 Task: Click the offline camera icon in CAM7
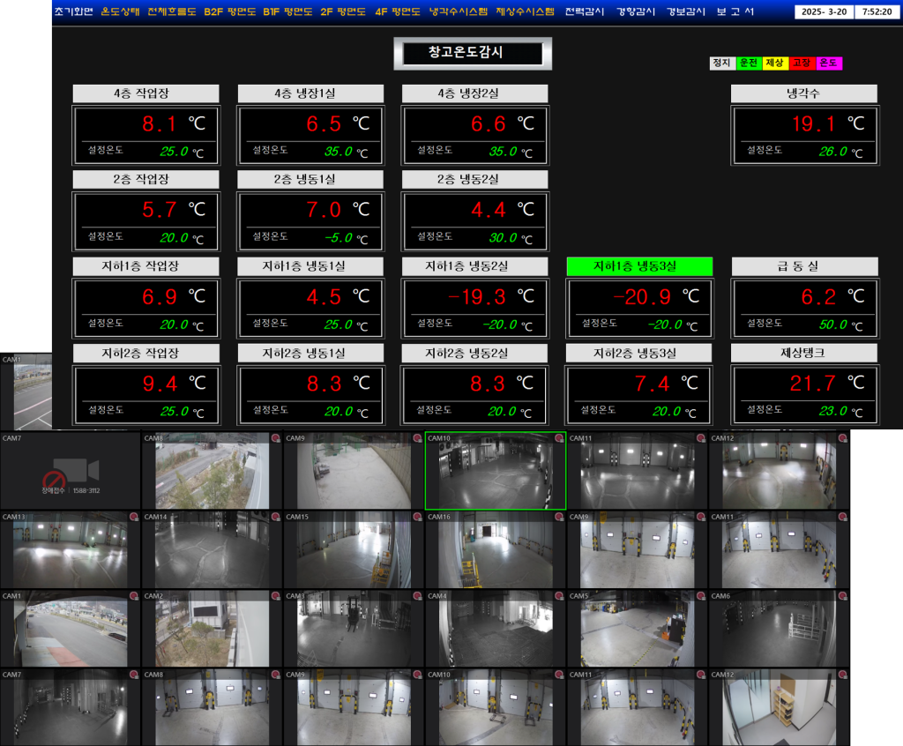(x=75, y=472)
